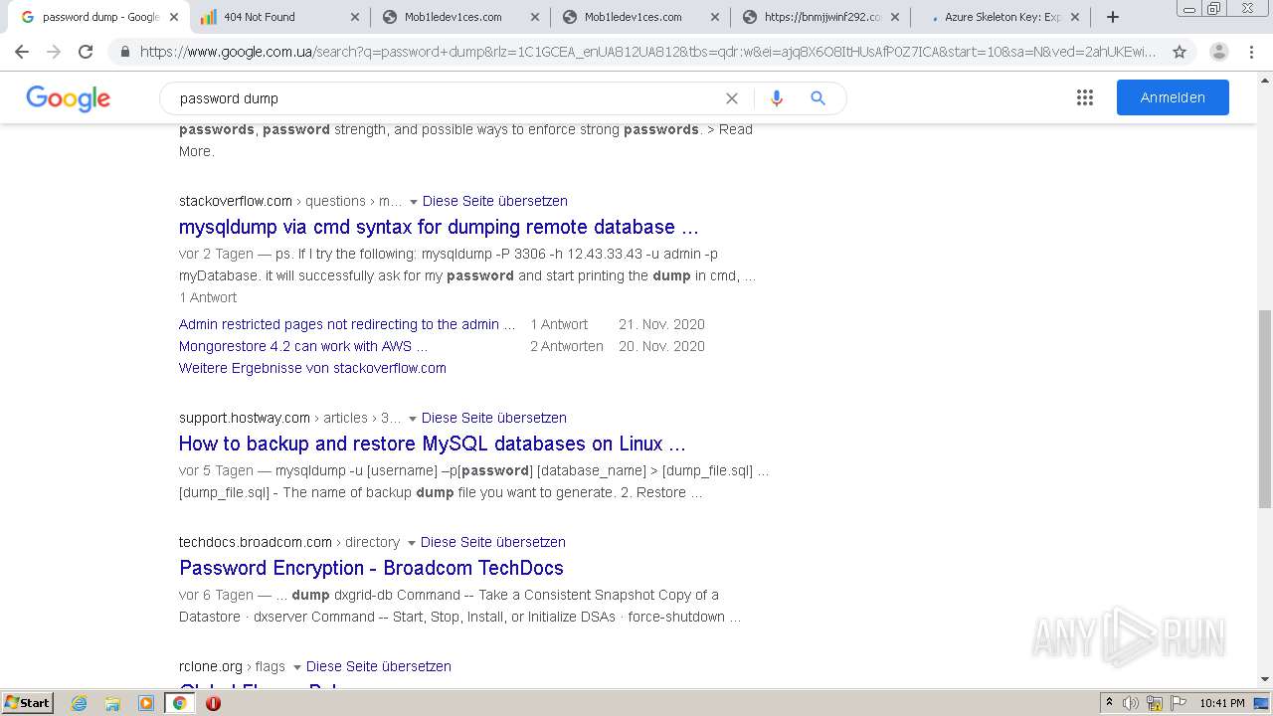The image size is (1273, 716).
Task: Click the taskbar clock showing 10:41 PM
Action: 1222,703
